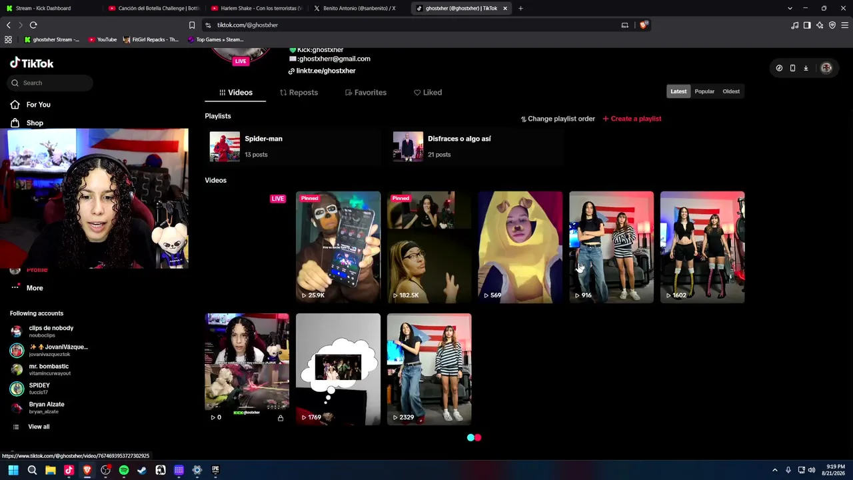
Task: Open the browser main menu
Action: [844, 25]
